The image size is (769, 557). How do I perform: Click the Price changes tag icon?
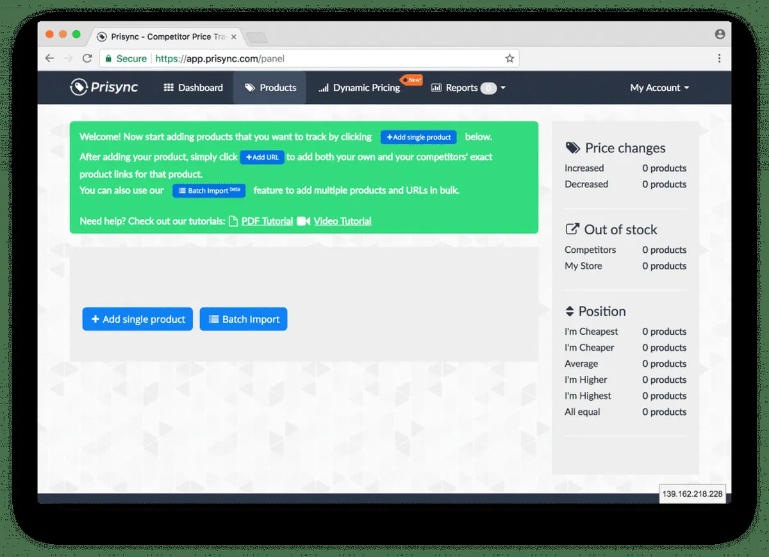click(573, 148)
